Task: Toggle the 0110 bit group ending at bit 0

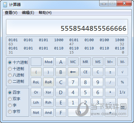Action: coord(119,48)
